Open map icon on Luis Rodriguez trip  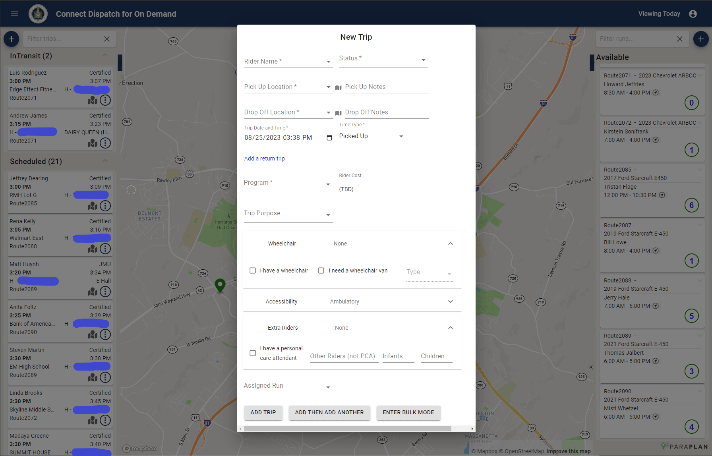[x=93, y=100]
